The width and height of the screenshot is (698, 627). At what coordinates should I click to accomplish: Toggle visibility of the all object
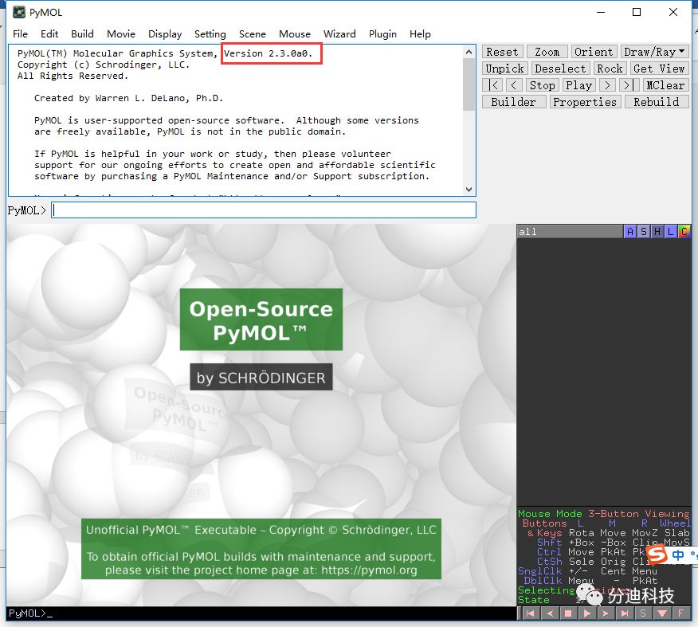tap(570, 231)
